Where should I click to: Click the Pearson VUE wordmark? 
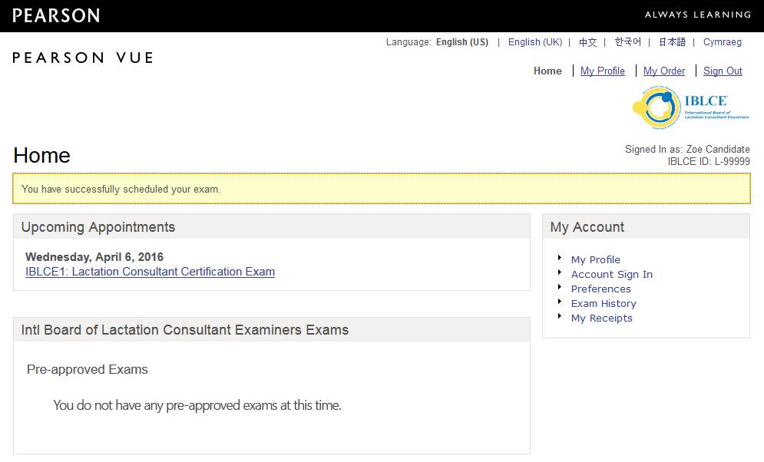click(83, 58)
